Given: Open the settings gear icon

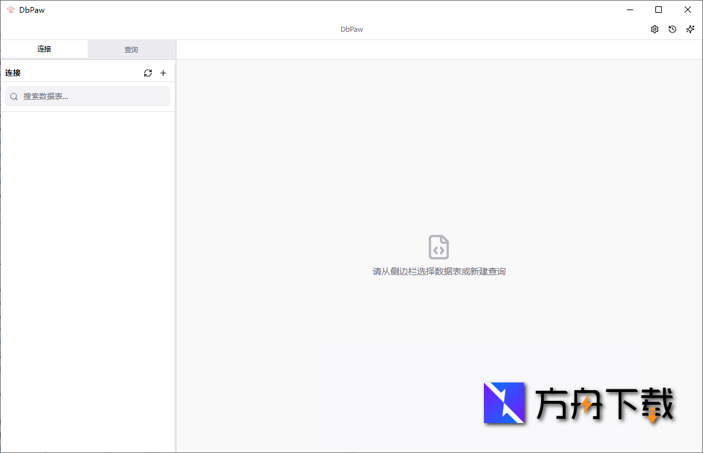Looking at the screenshot, I should click(x=654, y=29).
